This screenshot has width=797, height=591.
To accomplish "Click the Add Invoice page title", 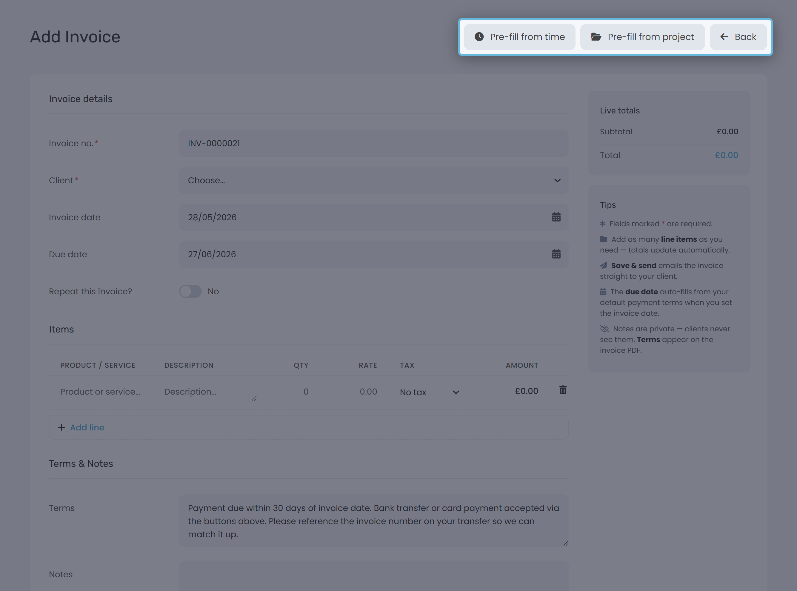I will pos(75,37).
